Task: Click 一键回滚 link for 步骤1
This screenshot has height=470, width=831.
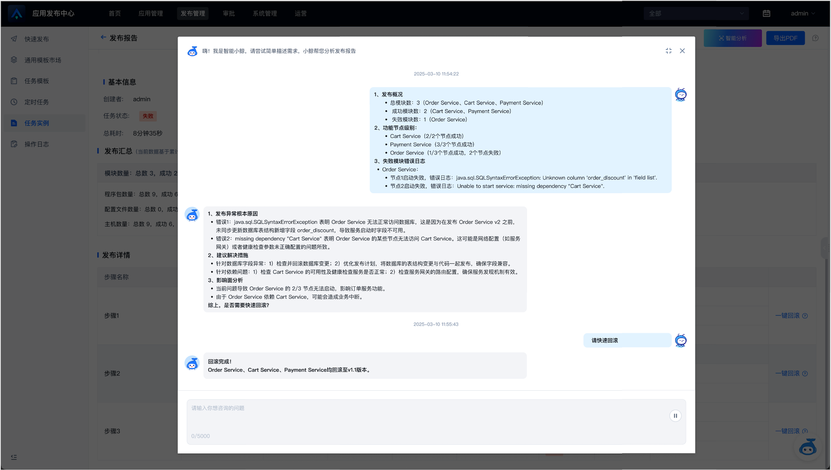Action: pyautogui.click(x=787, y=316)
